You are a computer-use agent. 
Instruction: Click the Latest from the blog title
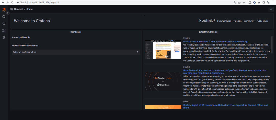208,32
